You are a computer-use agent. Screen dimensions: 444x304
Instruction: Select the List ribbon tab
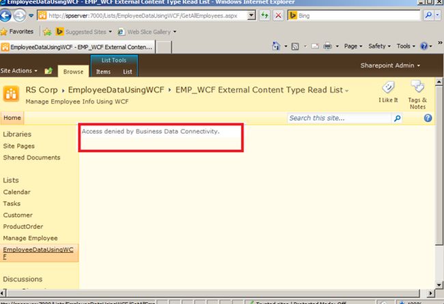[128, 72]
